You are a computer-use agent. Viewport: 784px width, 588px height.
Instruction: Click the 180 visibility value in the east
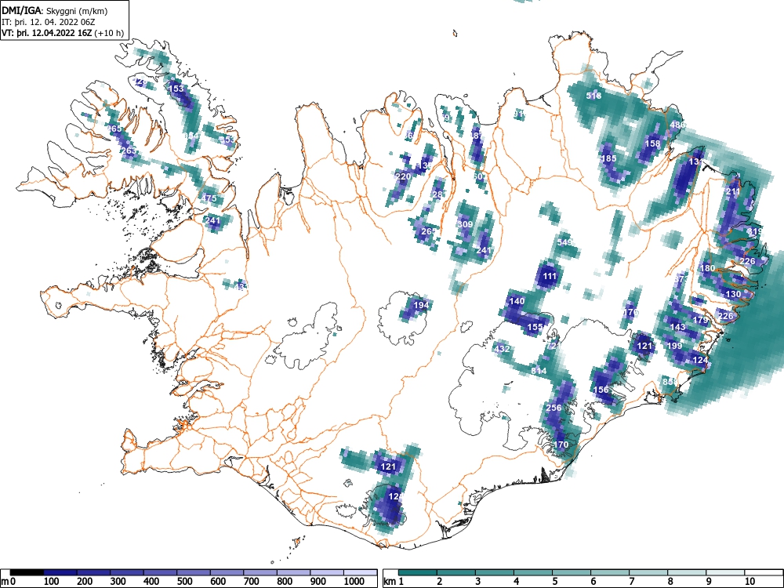pos(707,268)
